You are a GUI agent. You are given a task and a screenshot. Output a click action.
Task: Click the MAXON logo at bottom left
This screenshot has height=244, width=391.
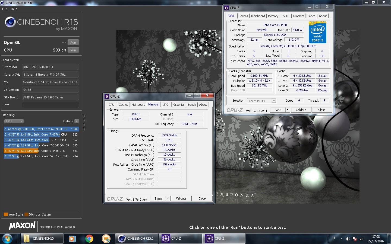pyautogui.click(x=22, y=226)
